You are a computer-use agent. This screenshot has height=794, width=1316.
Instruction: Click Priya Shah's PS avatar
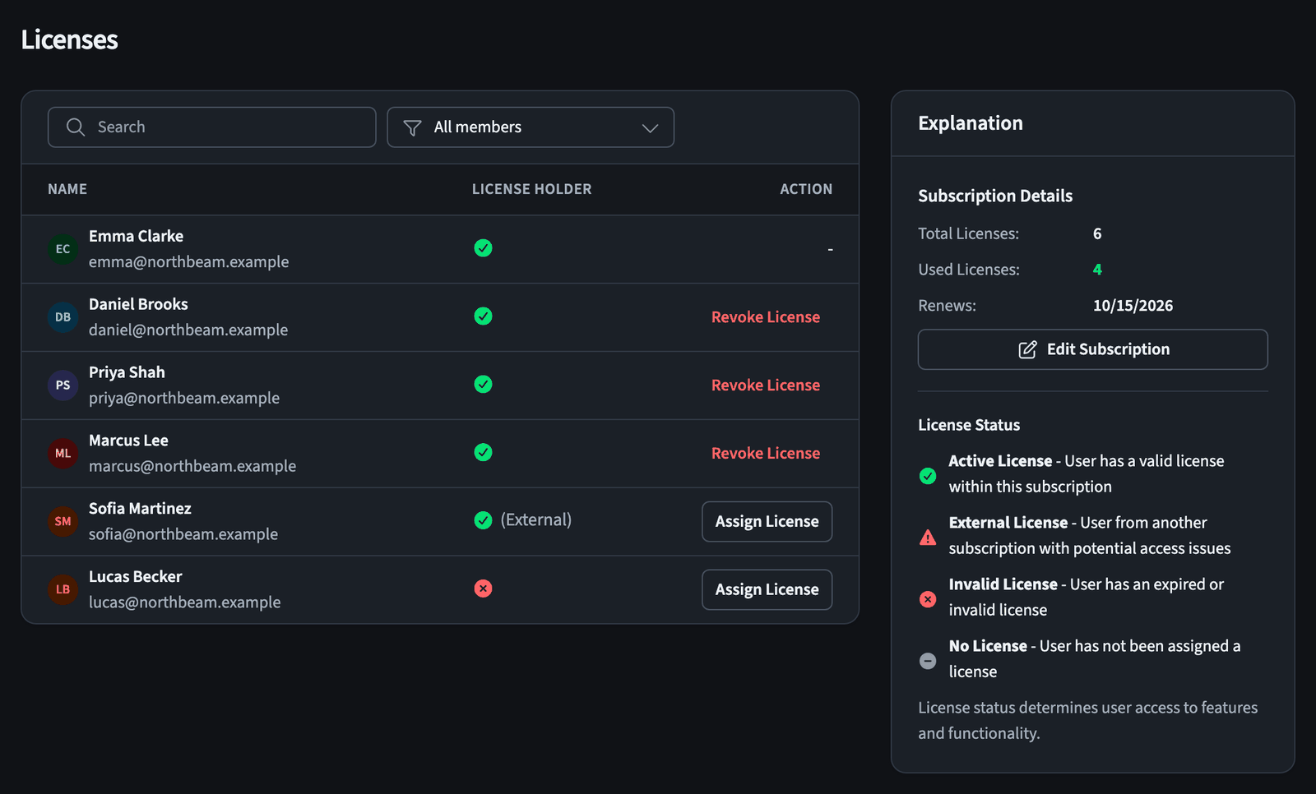(x=63, y=385)
